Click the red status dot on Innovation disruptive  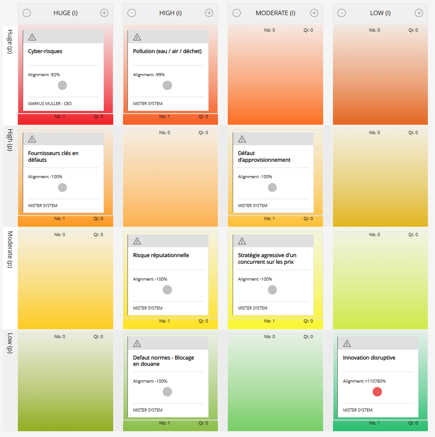pyautogui.click(x=377, y=392)
